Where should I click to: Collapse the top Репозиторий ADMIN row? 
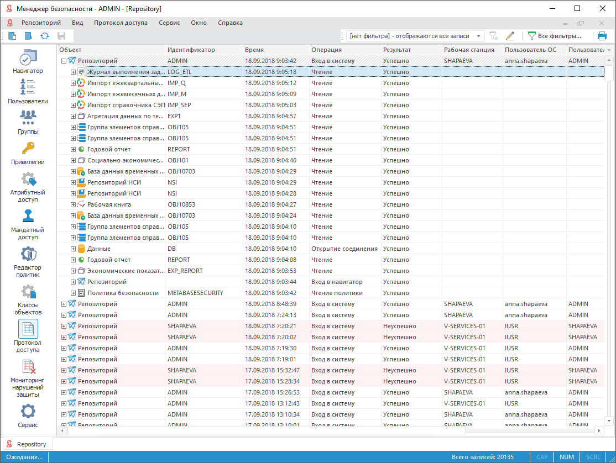[x=64, y=61]
